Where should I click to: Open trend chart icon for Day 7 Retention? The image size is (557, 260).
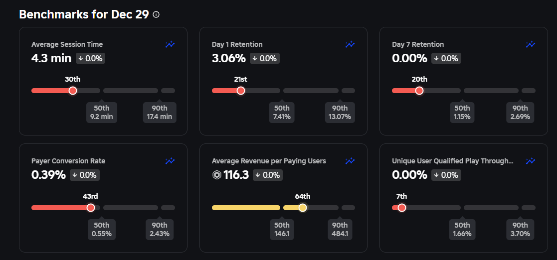point(531,44)
